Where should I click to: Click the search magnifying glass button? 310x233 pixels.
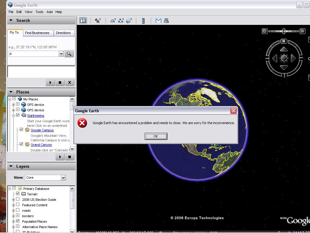coord(69,54)
